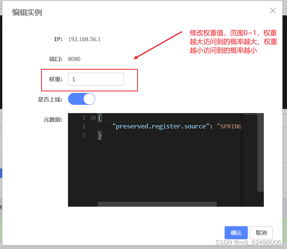Click the 确认 confirm button
This screenshot has height=249, width=287.
[x=236, y=233]
